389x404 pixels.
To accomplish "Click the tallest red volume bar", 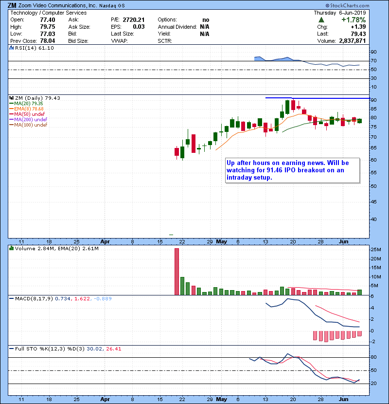I will (177, 272).
